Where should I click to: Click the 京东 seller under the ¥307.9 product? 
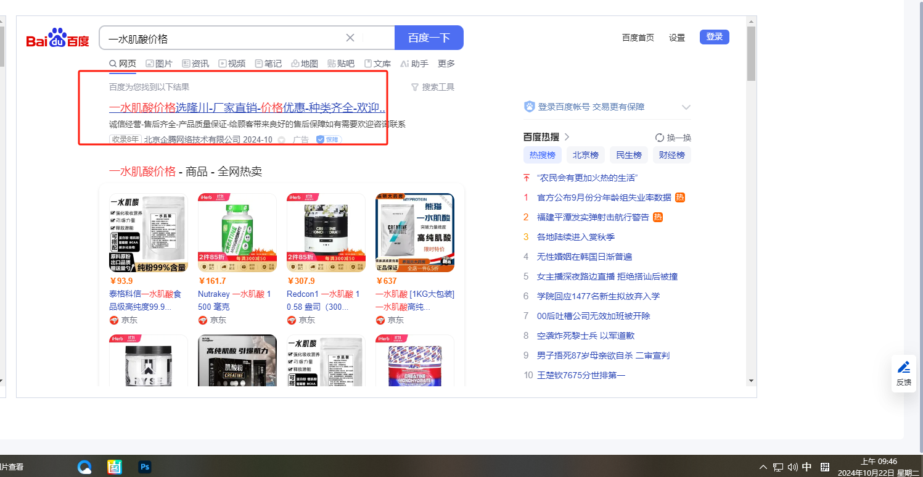[x=301, y=320]
